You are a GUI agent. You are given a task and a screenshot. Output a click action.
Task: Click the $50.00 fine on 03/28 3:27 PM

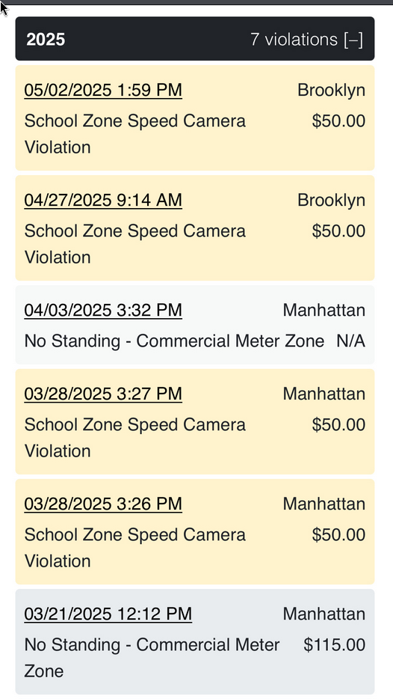pos(338,424)
